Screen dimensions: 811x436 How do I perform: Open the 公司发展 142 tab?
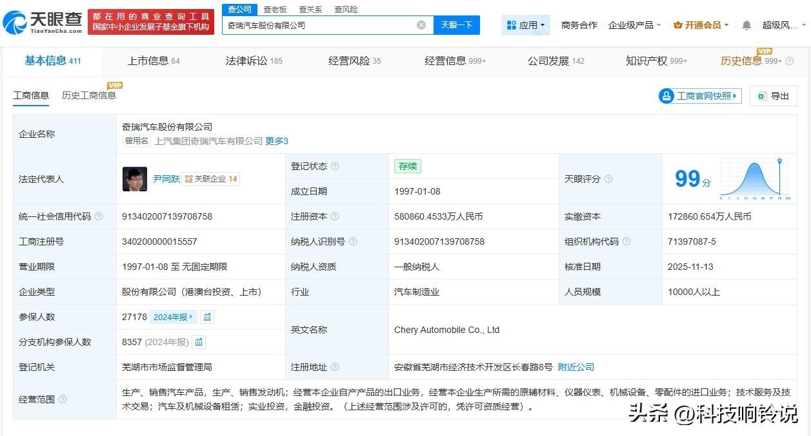tap(556, 61)
